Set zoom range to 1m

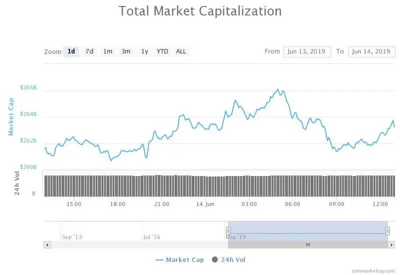(x=107, y=51)
